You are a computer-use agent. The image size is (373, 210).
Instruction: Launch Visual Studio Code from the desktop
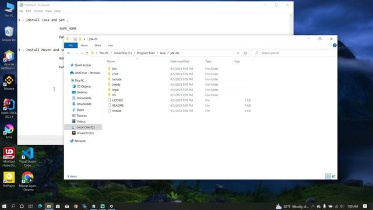pyautogui.click(x=27, y=157)
